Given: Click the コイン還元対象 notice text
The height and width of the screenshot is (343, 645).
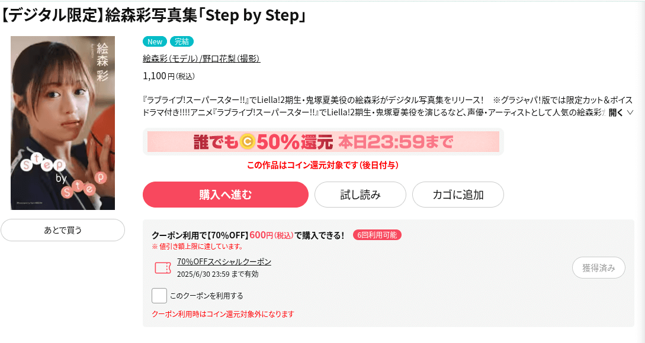Looking at the screenshot, I should click(322, 165).
